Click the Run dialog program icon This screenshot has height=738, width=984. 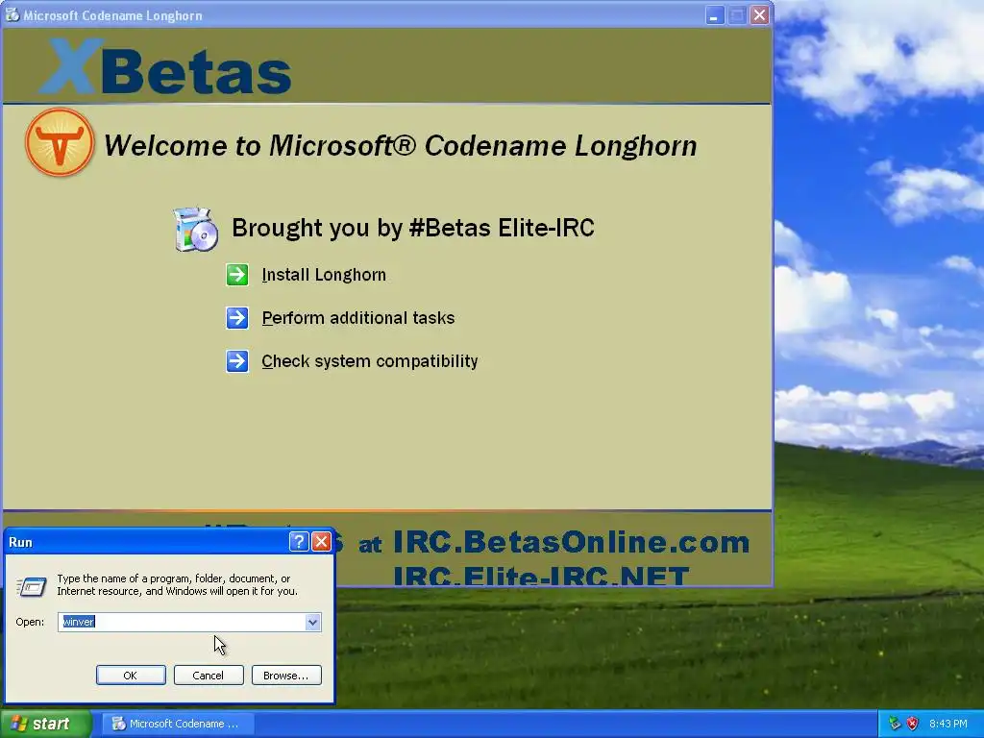point(32,587)
